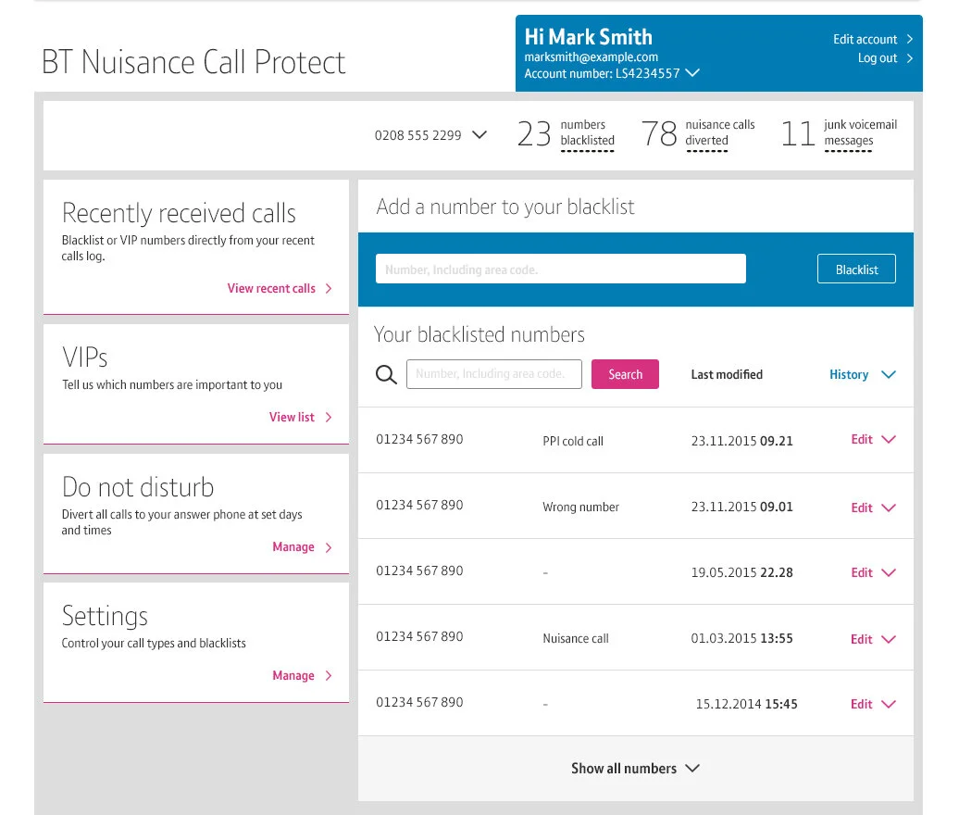Click the 23 blacklisted count
Viewport: 959px width, 815px height.
(534, 134)
